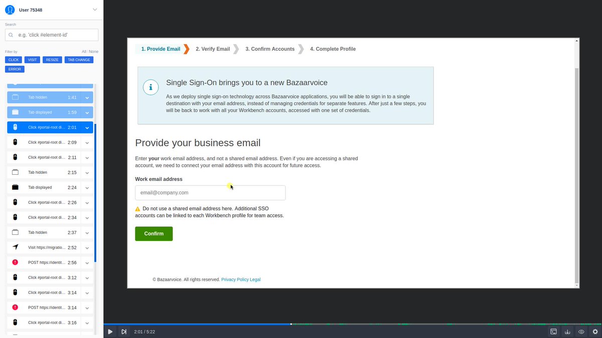Click the playback progress bar
Viewport: 602px width, 338px height.
point(353,324)
